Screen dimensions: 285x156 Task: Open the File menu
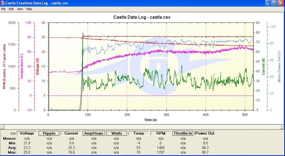pos(3,9)
